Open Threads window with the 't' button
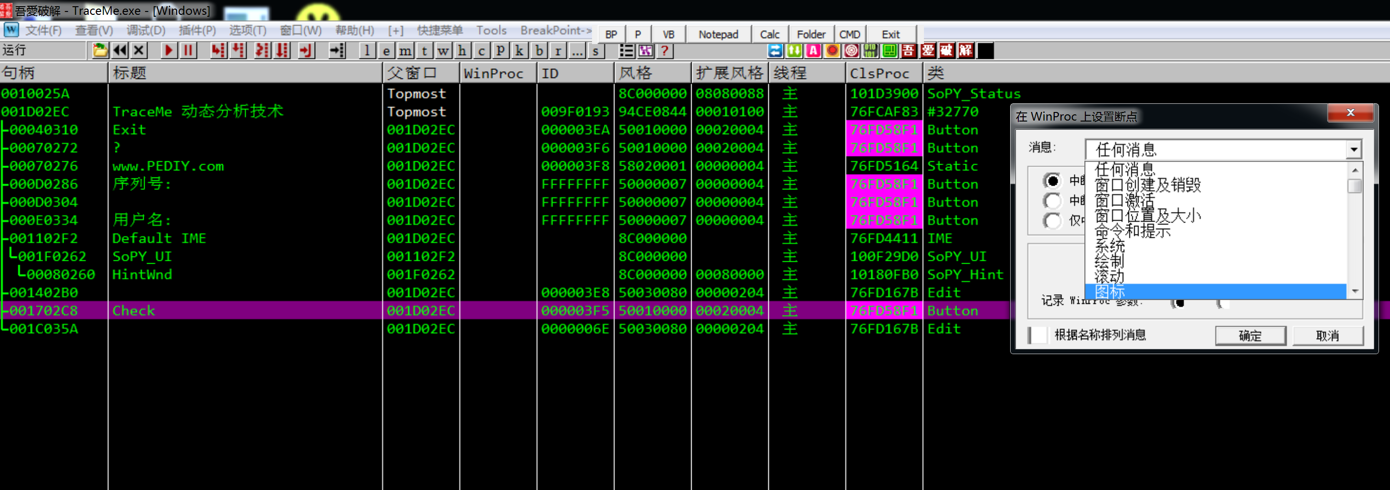This screenshot has width=1390, height=490. 425,51
